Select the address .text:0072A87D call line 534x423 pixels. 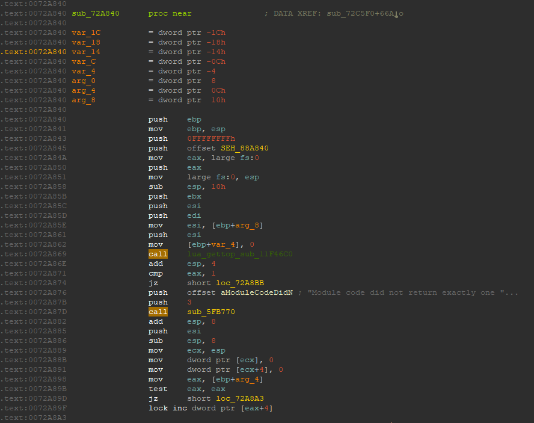click(34, 312)
